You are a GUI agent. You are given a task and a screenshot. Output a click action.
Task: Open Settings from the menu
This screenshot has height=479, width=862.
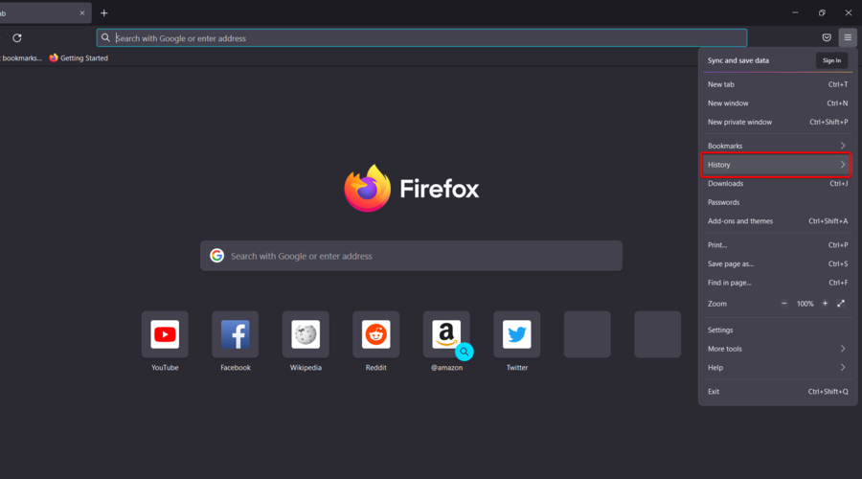coord(776,330)
